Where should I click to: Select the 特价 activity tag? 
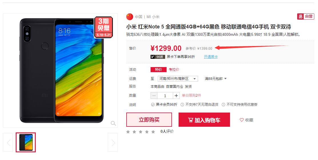[158, 70]
